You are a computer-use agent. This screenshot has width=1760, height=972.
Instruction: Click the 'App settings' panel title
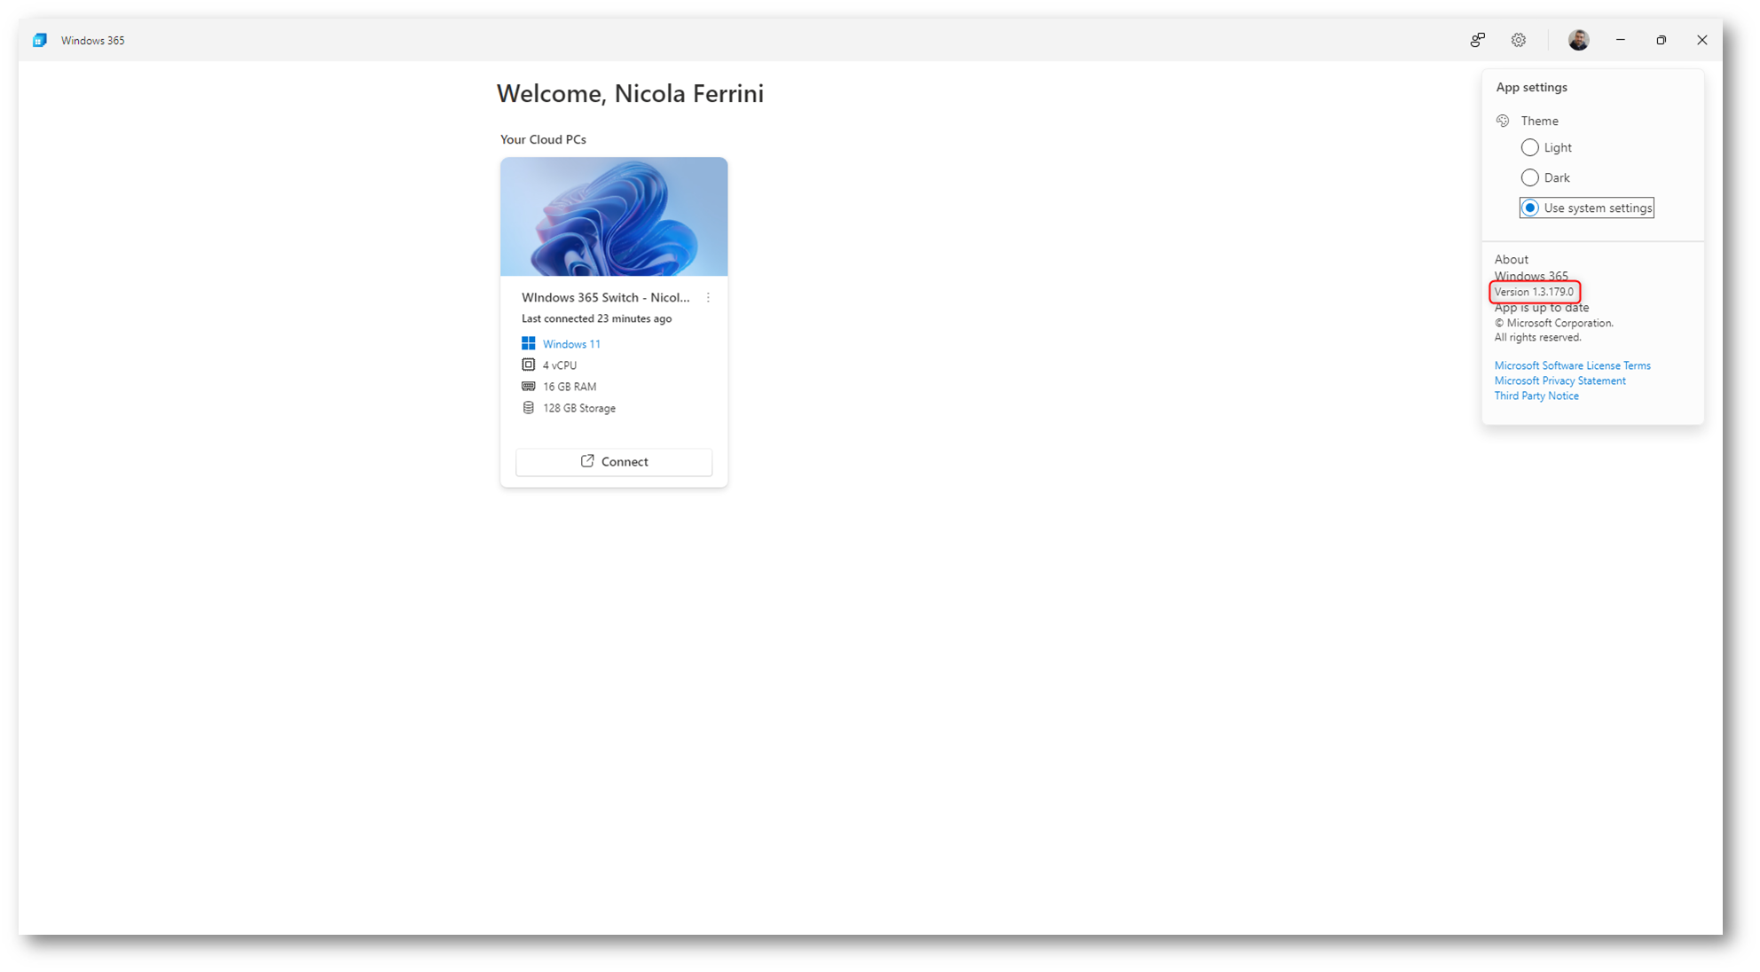(x=1531, y=87)
